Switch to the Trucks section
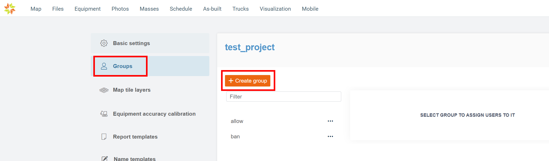Screen dimensions: 549x161 click(240, 9)
